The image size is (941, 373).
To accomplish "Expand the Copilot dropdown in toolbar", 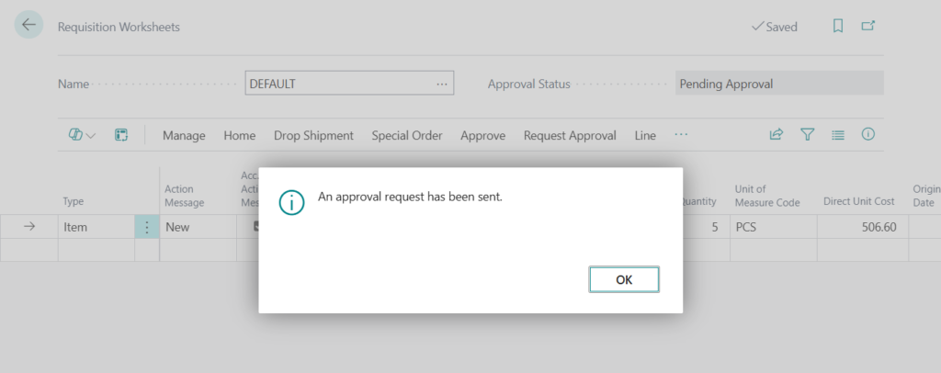I will coord(82,135).
